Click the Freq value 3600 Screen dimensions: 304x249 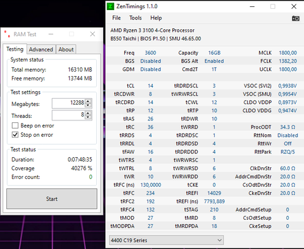coord(150,53)
